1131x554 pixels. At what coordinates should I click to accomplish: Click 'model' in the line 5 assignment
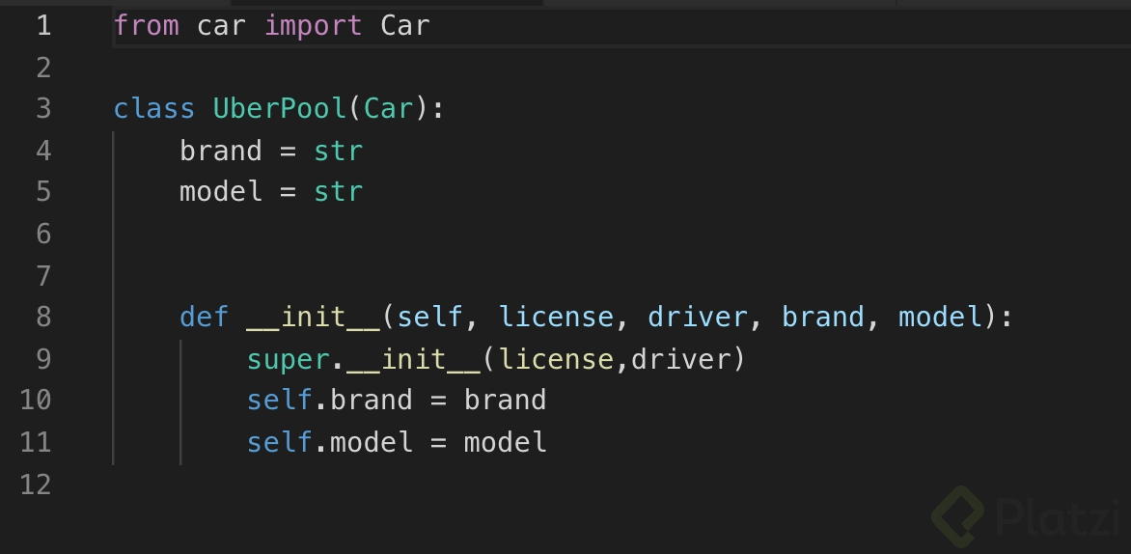coord(221,192)
